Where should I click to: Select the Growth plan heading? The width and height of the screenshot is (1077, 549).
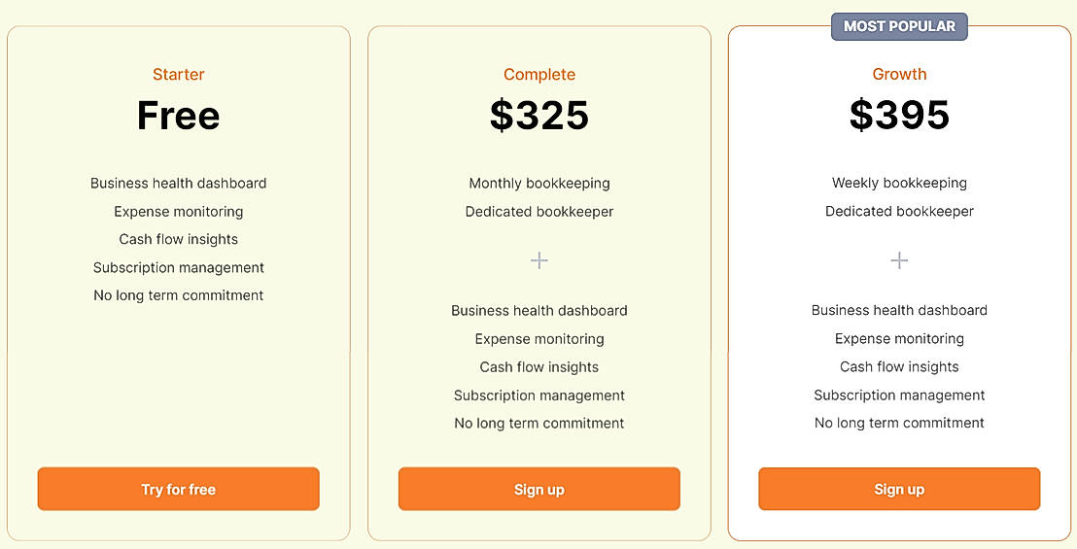click(899, 74)
